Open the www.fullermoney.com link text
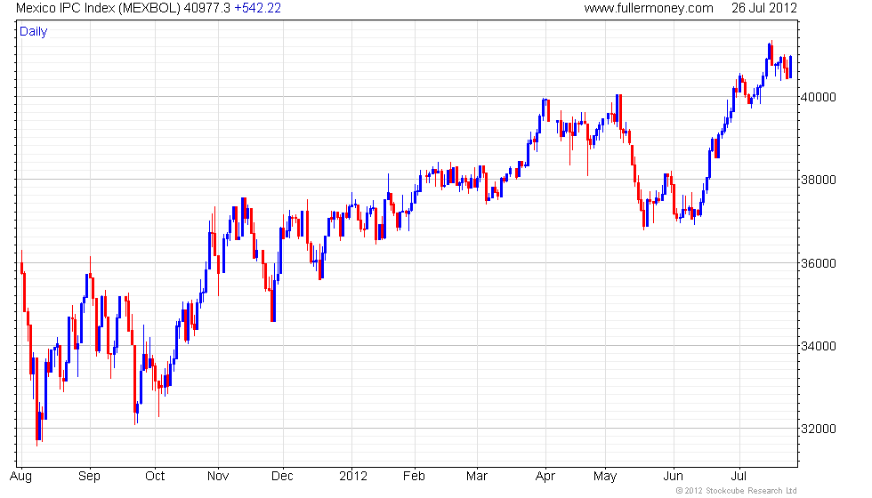Image resolution: width=872 pixels, height=498 pixels. point(649,8)
